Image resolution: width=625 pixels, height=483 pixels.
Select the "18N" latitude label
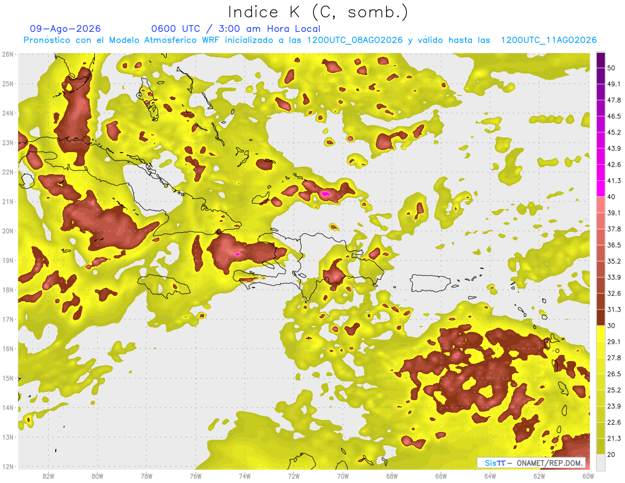click(8, 290)
